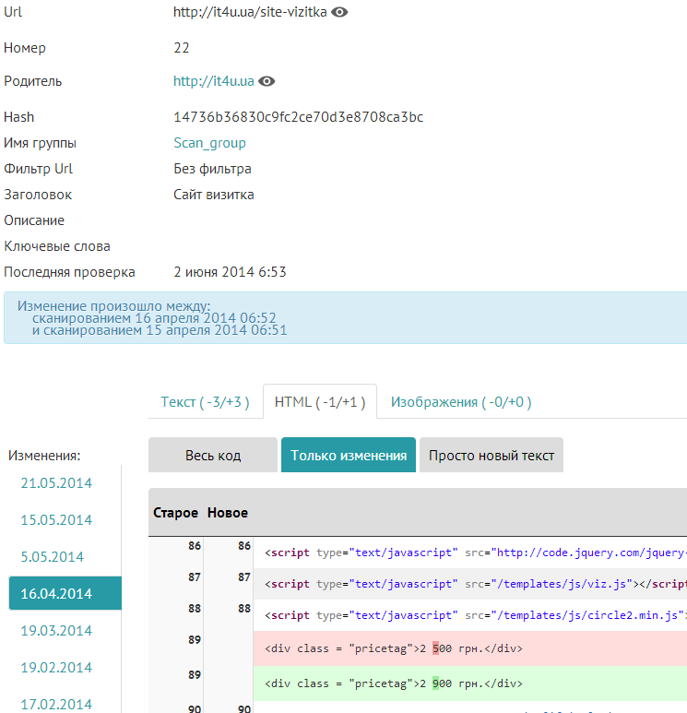Switch to the Текст (-3/+3) tab

205,402
